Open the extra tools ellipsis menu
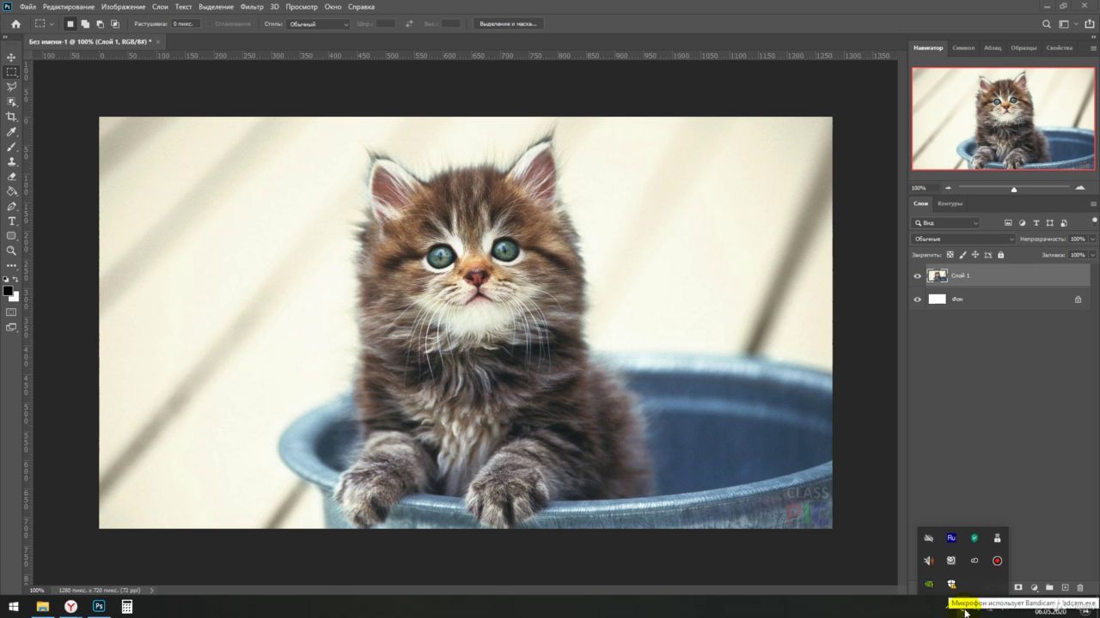This screenshot has height=618, width=1100. 11,265
